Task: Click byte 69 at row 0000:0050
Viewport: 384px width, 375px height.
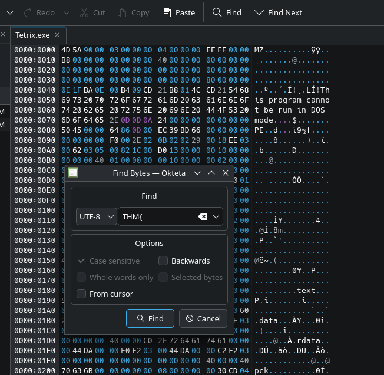Action: [x=65, y=100]
